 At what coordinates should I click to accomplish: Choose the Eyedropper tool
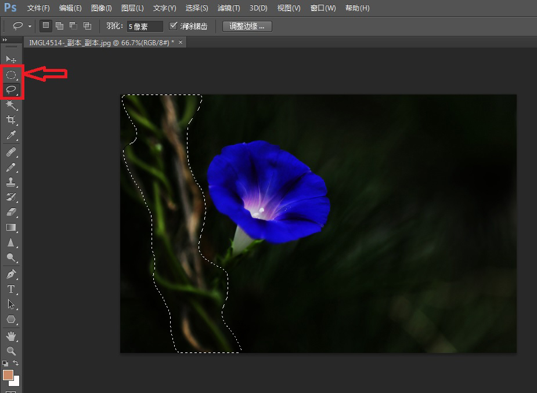[x=10, y=136]
